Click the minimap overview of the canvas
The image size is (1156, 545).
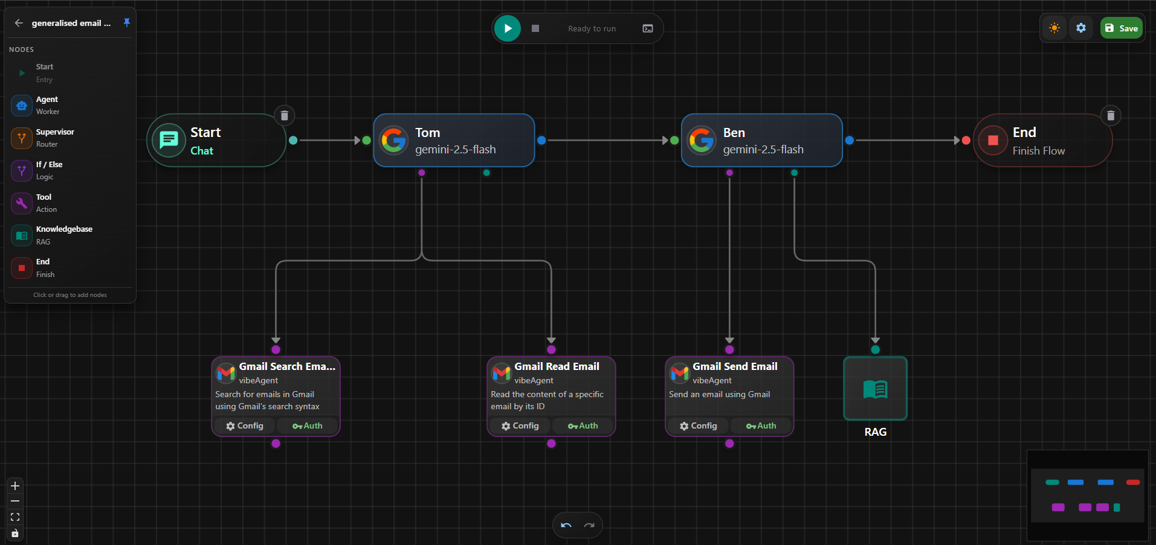[x=1088, y=495]
